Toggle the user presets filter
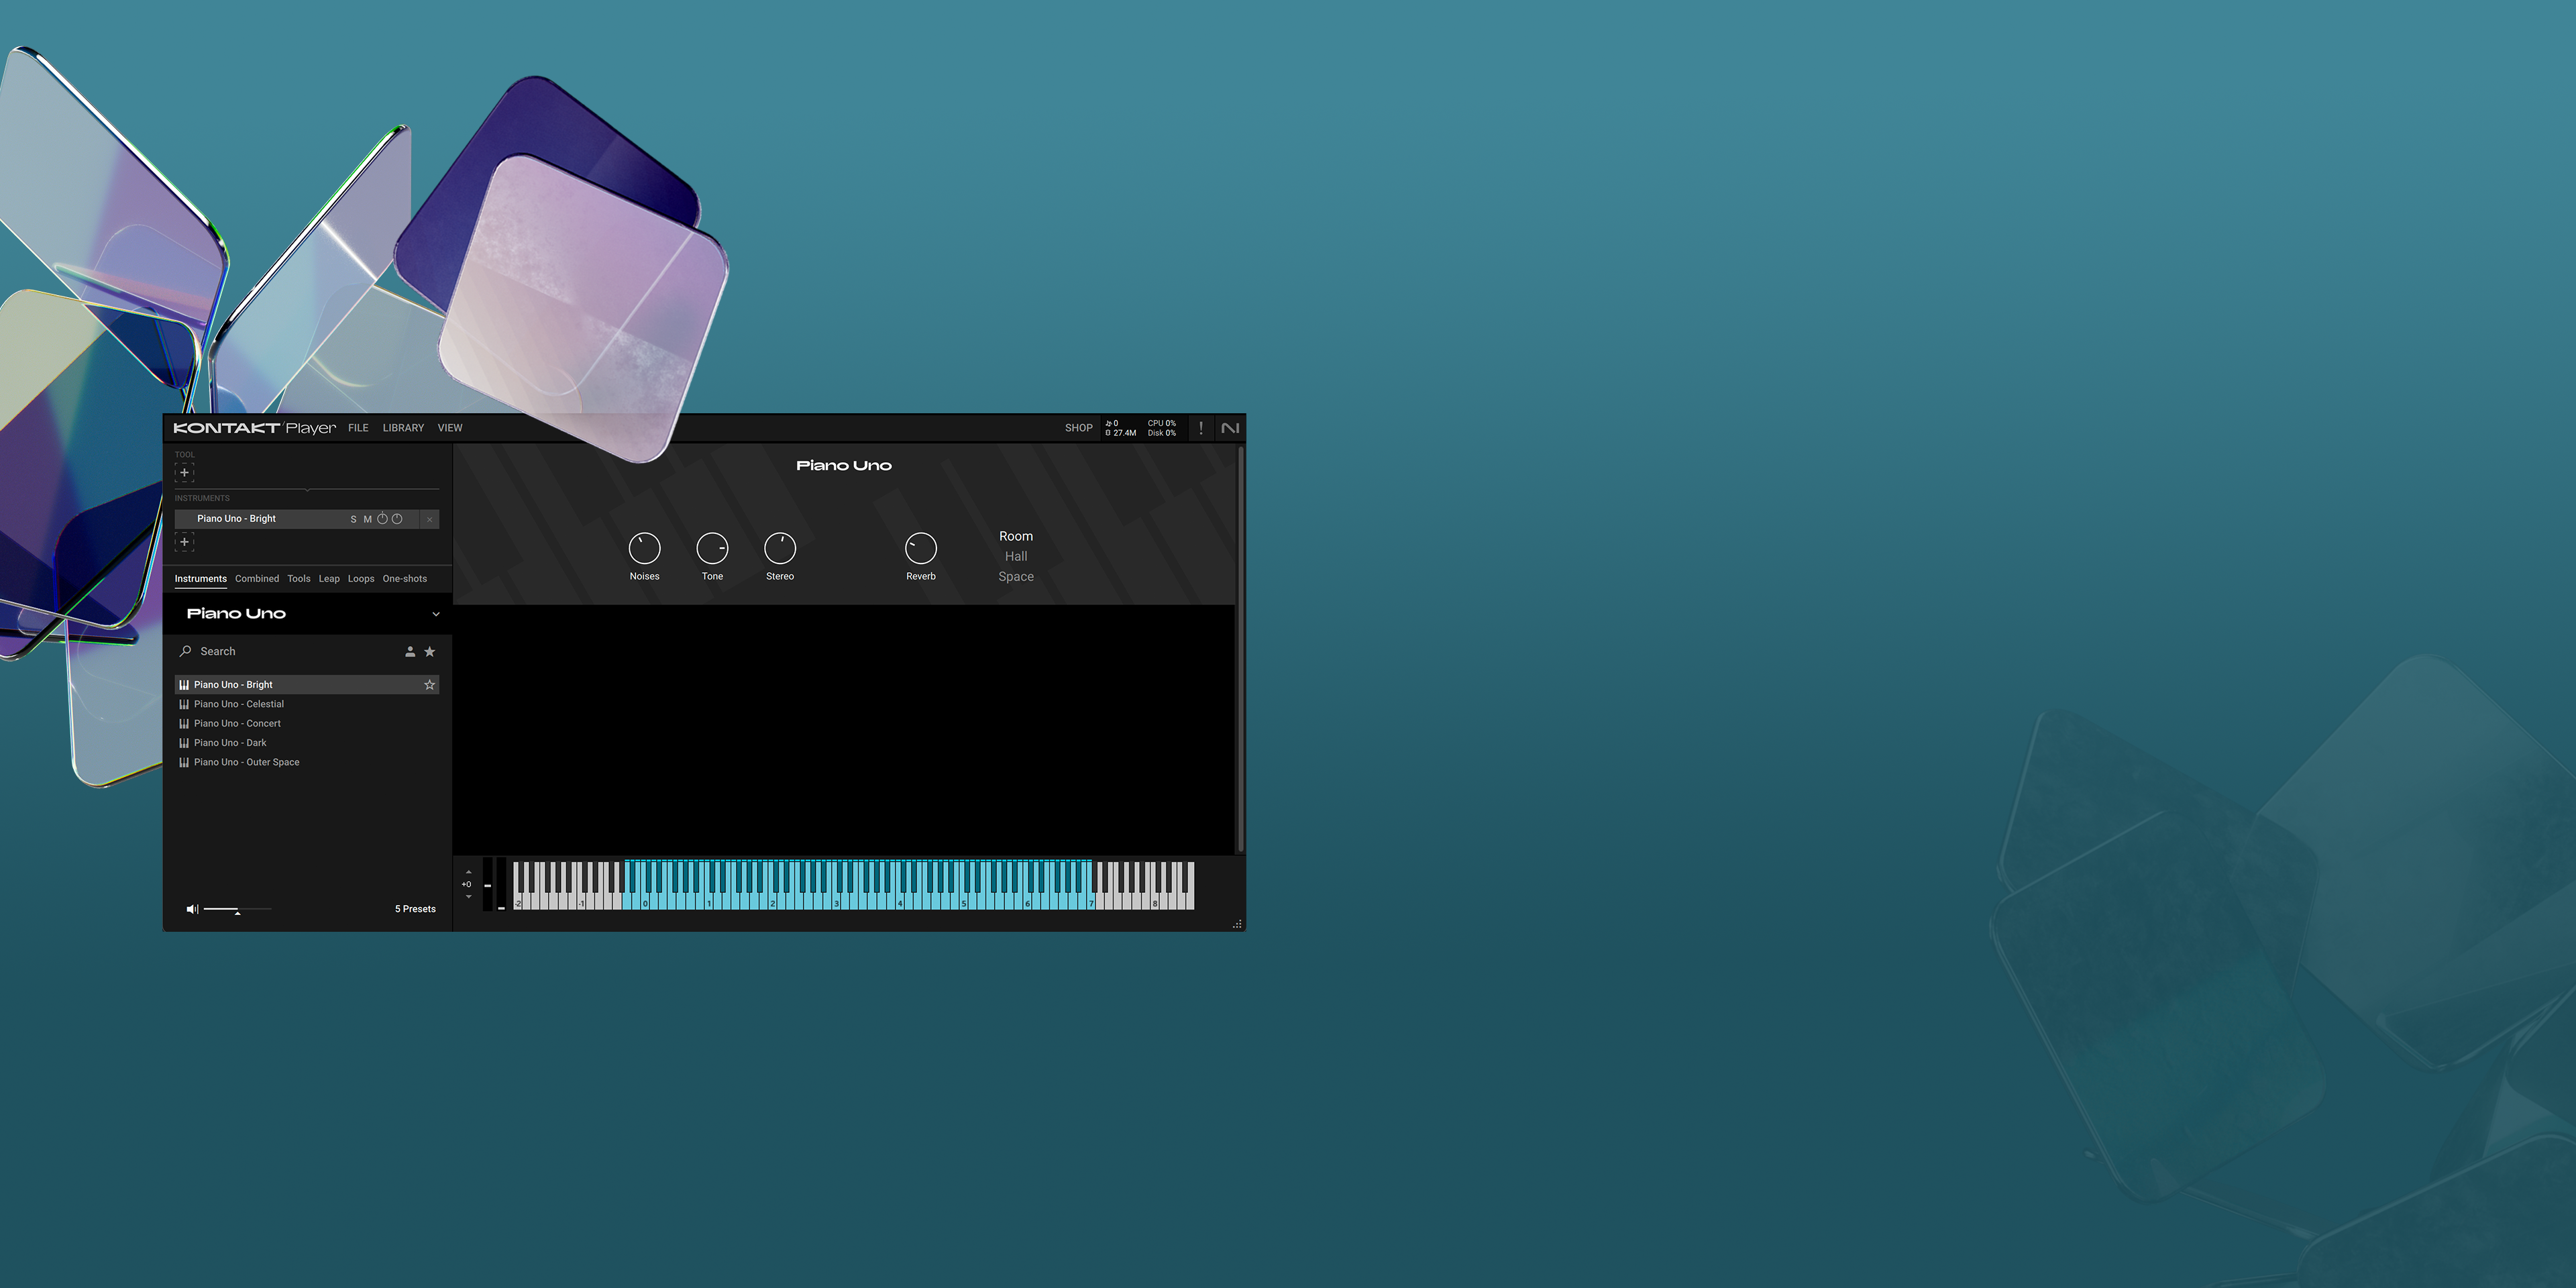 (410, 652)
